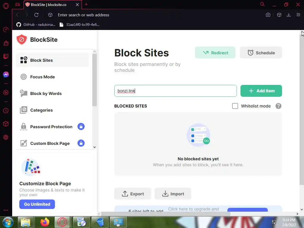Open the downloads icon in toolbar
This screenshot has width=304, height=228.
pyautogui.click(x=289, y=15)
